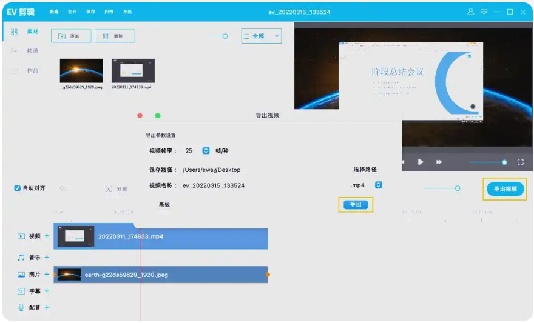Adjust the preview volume slider
534x323 pixels.
(504, 162)
